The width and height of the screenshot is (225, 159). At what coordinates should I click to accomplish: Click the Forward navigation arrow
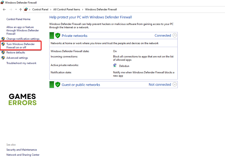tap(11, 10)
